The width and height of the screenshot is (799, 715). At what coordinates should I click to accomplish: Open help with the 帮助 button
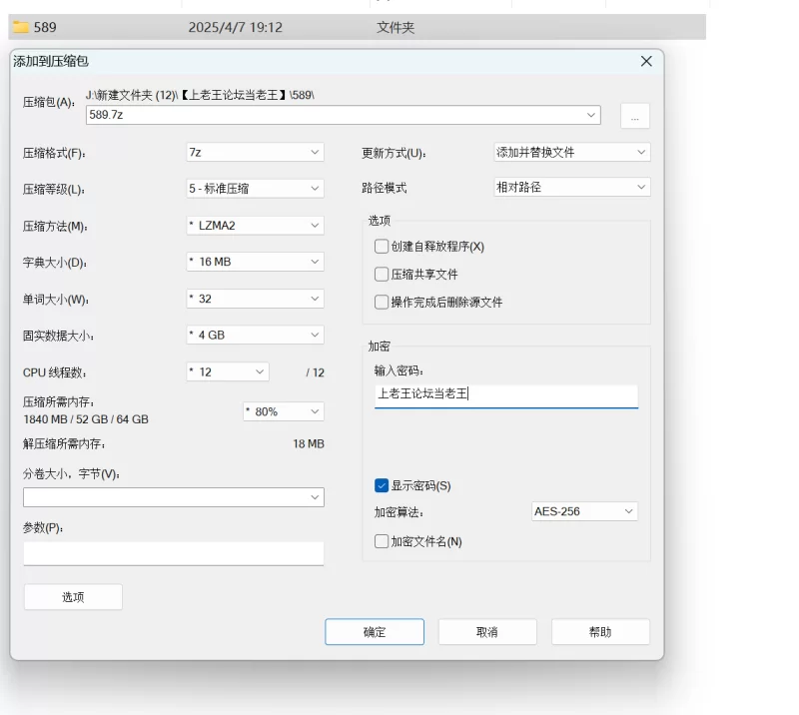(x=600, y=632)
